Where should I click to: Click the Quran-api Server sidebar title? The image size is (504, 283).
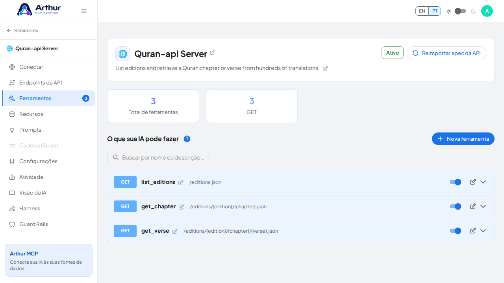(x=37, y=48)
